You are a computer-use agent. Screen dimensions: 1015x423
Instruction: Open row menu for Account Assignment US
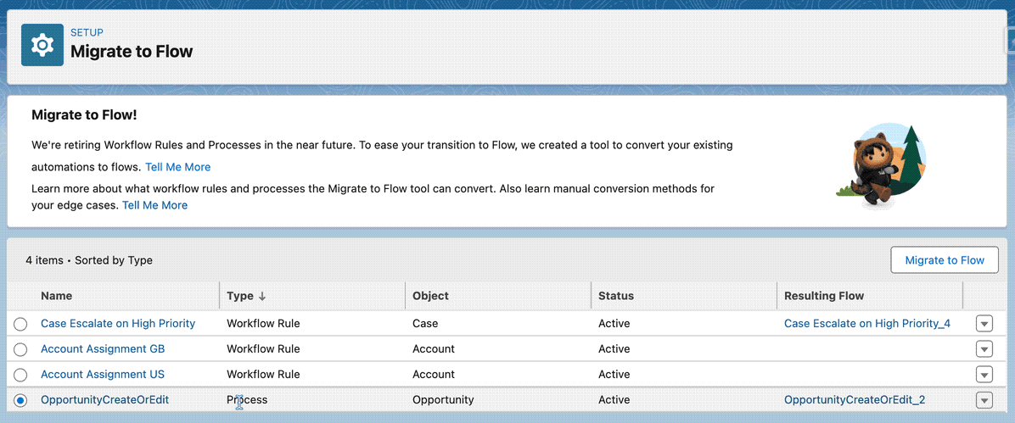click(984, 375)
